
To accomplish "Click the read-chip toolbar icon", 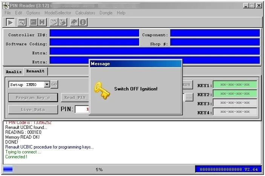I will [54, 22].
